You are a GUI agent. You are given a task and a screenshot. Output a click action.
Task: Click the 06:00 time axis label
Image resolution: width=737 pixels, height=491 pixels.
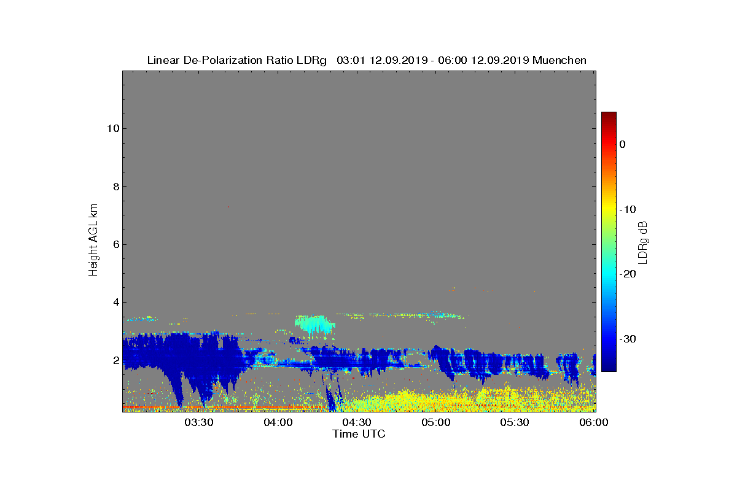tap(594, 422)
